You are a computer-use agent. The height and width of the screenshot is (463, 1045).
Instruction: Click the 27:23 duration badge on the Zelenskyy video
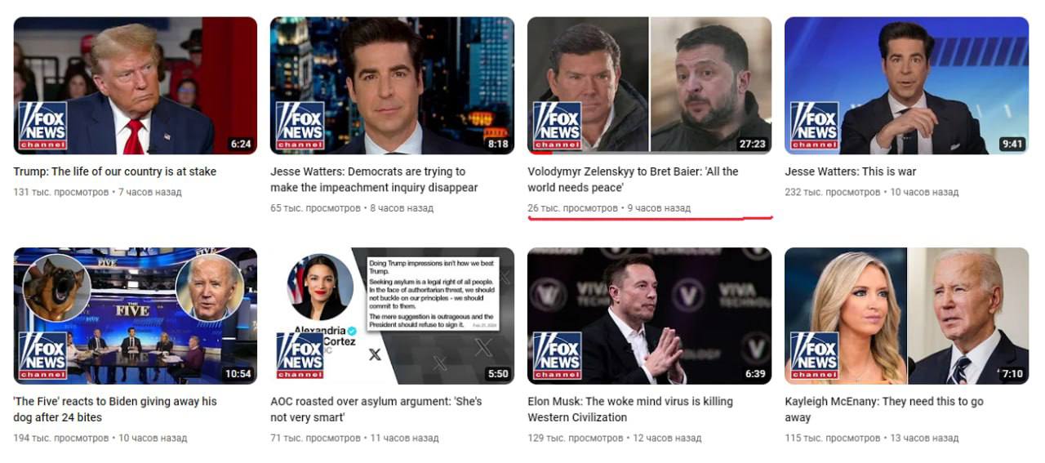click(x=752, y=144)
